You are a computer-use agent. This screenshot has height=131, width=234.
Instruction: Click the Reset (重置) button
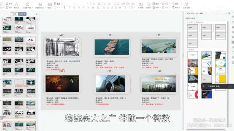(58, 4)
